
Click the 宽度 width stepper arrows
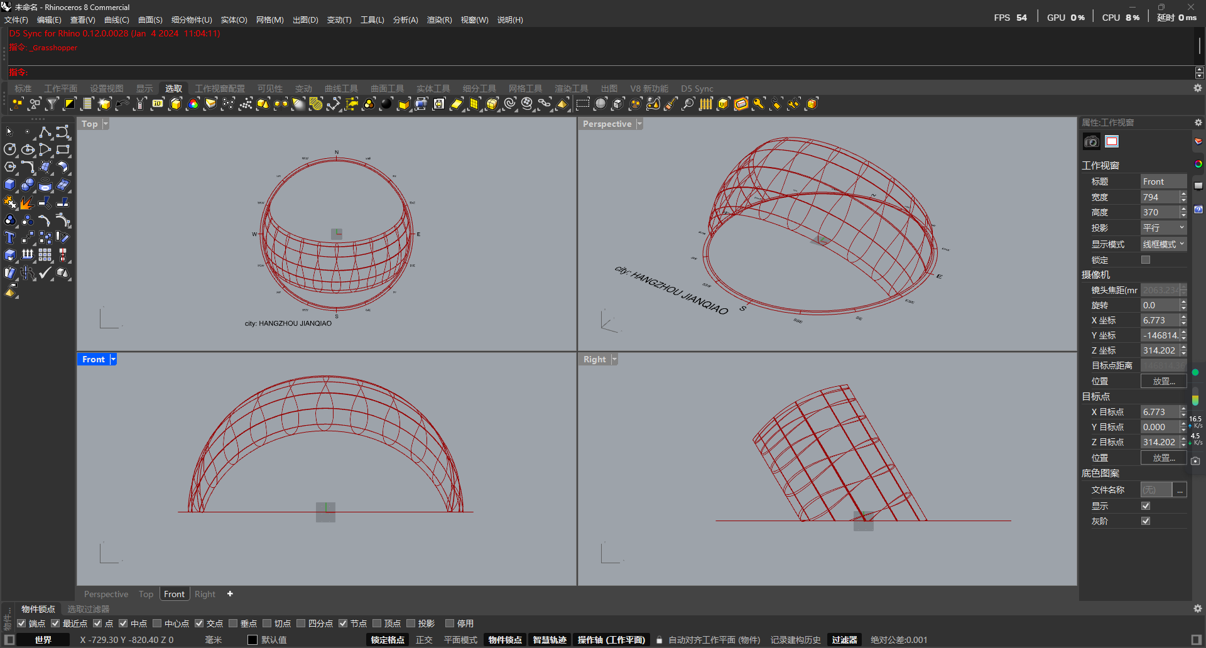pyautogui.click(x=1183, y=197)
